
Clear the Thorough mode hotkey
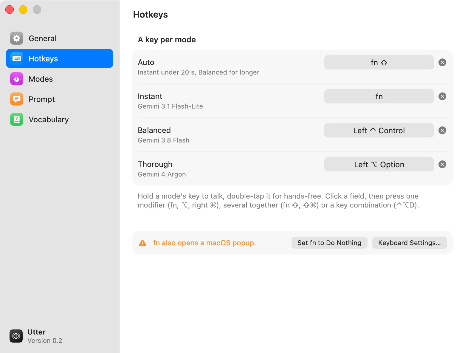click(442, 164)
